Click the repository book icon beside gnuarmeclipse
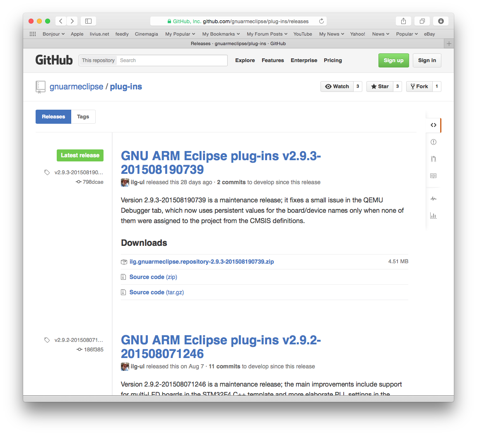Image resolution: width=477 pixels, height=435 pixels. click(x=41, y=87)
